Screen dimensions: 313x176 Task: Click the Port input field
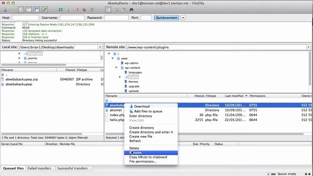click(x=146, y=18)
